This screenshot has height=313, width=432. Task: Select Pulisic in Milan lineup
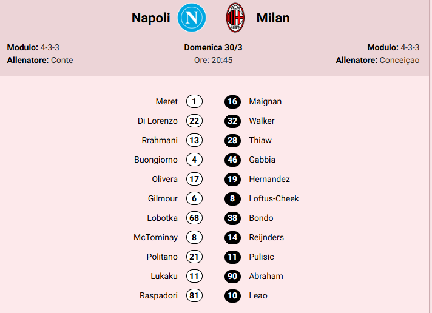[x=262, y=257]
